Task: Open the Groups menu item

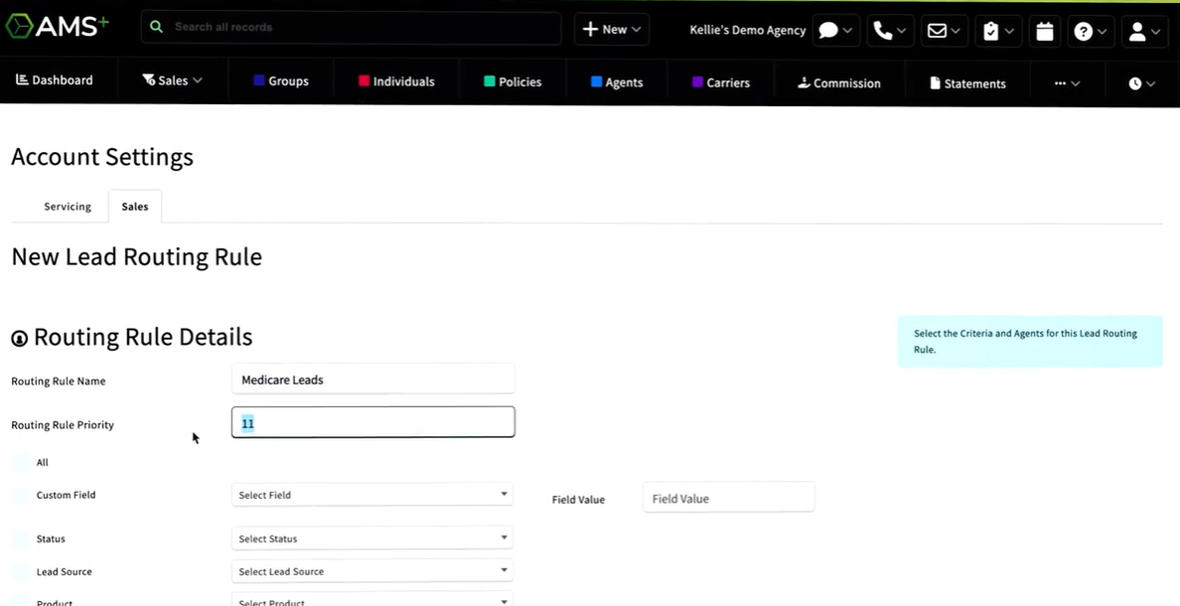Action: tap(281, 81)
